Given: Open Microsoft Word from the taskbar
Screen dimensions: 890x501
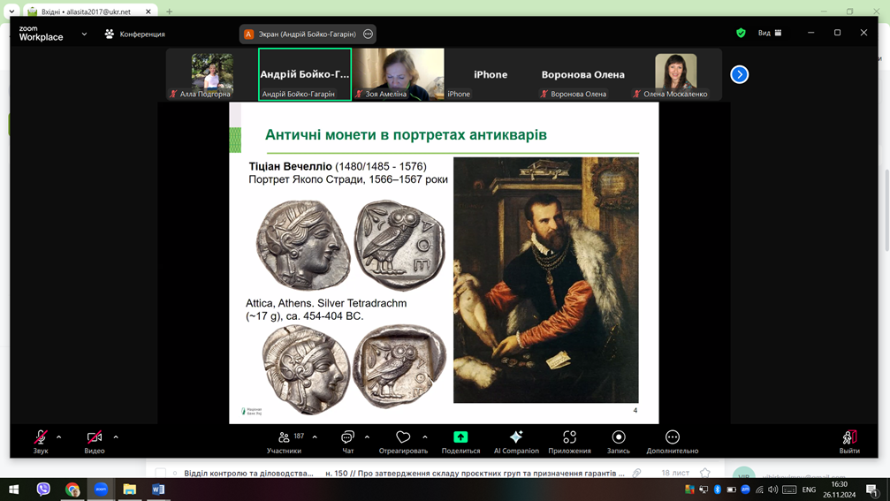Looking at the screenshot, I should 158,489.
